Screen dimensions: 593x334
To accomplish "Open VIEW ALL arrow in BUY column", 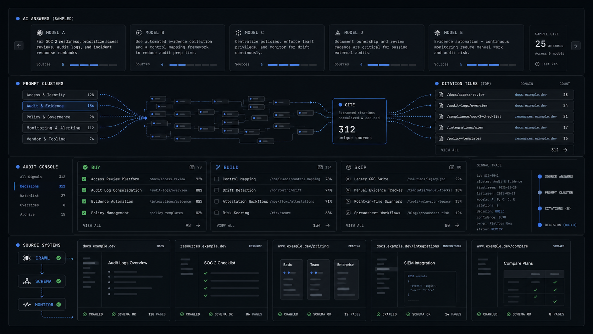I will (x=198, y=225).
